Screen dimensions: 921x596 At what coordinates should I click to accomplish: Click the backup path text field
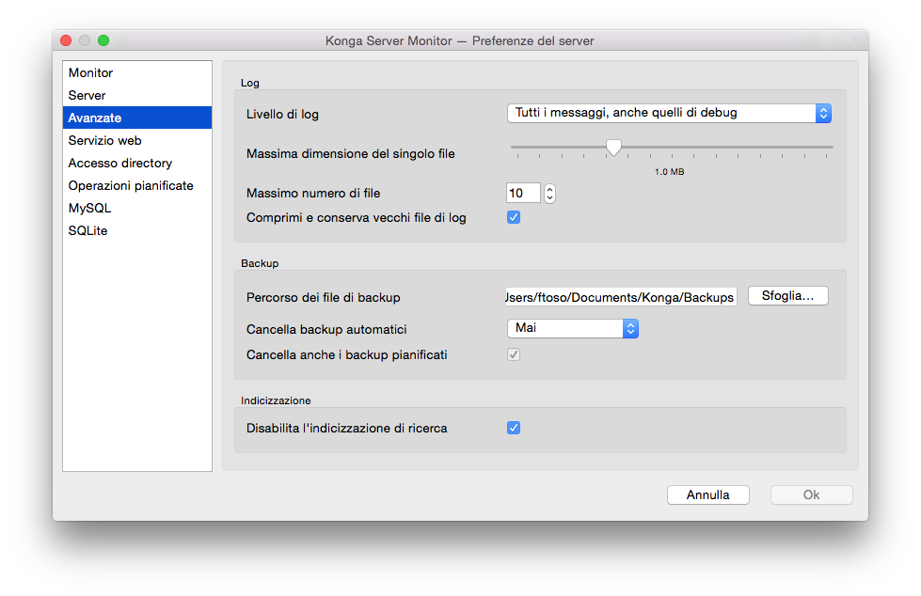(x=622, y=297)
